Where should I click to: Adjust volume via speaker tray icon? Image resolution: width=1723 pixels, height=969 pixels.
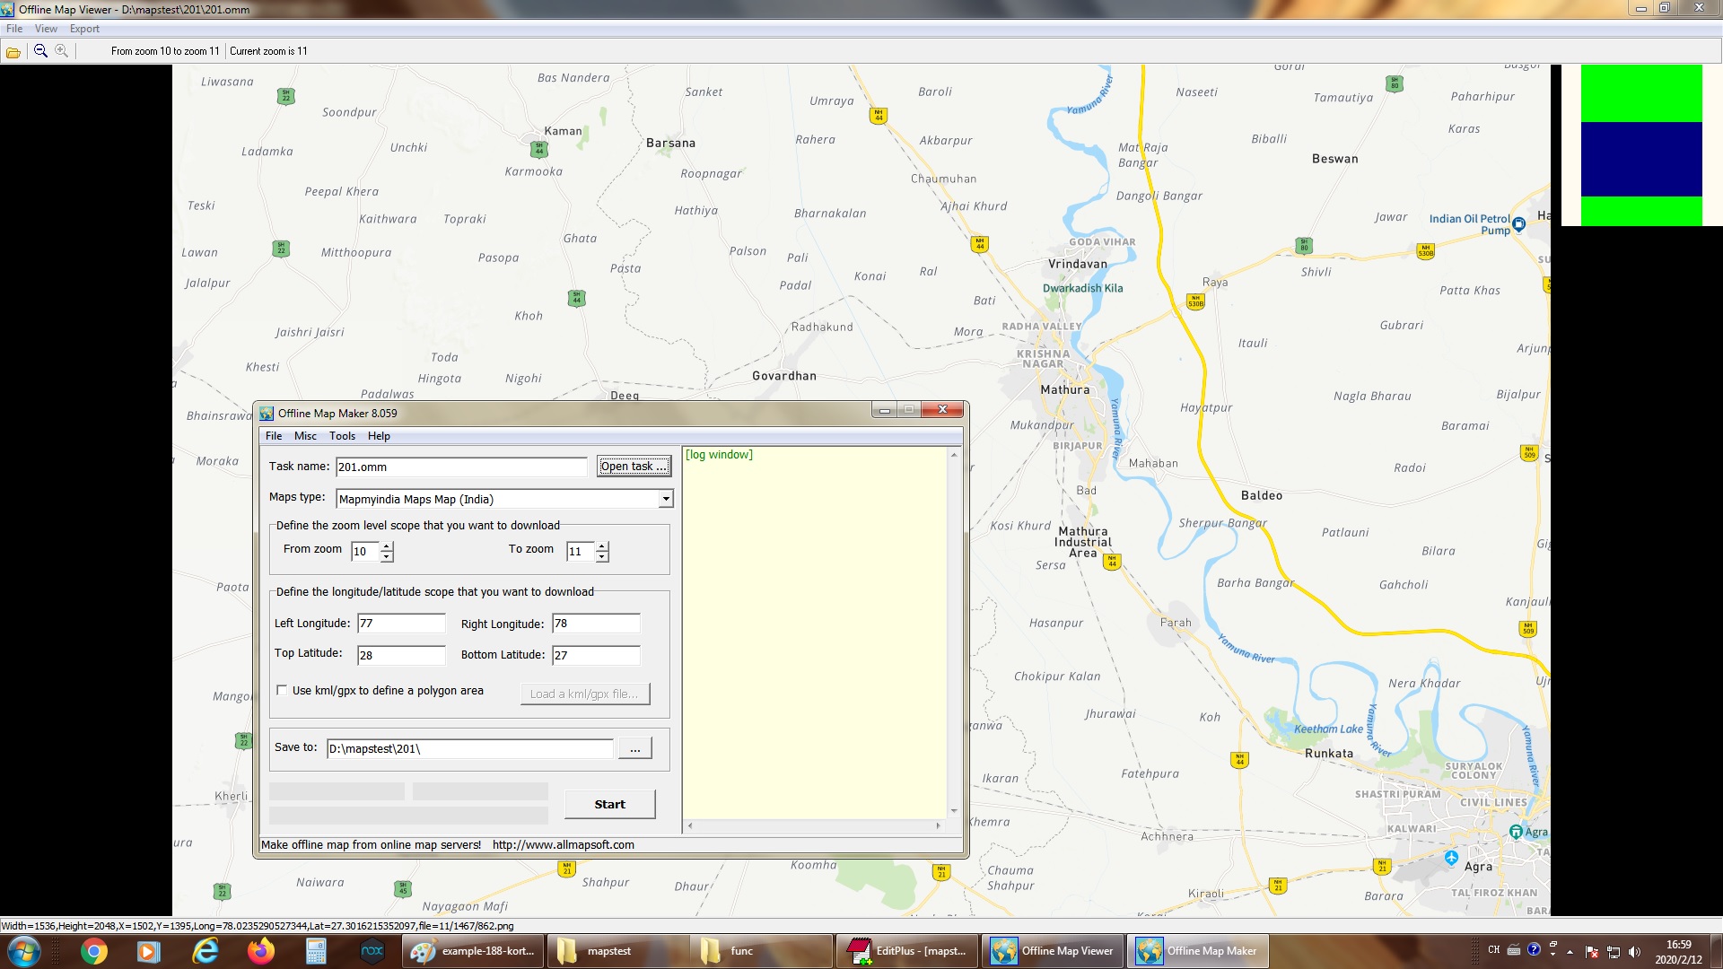pyautogui.click(x=1634, y=952)
